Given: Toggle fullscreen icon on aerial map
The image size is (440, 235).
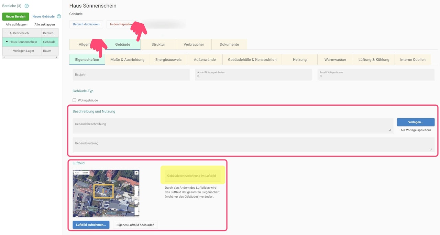Looking at the screenshot, I should [136, 173].
